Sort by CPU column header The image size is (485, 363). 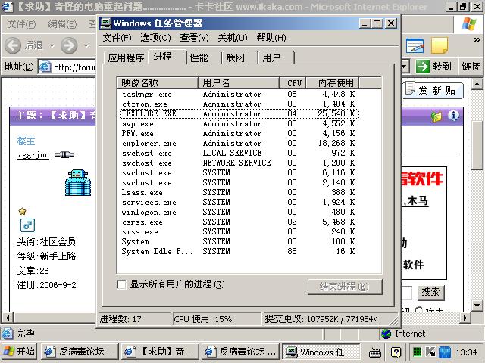[x=293, y=82]
